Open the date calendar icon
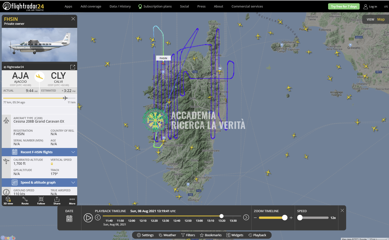The image size is (389, 240). 69,219
